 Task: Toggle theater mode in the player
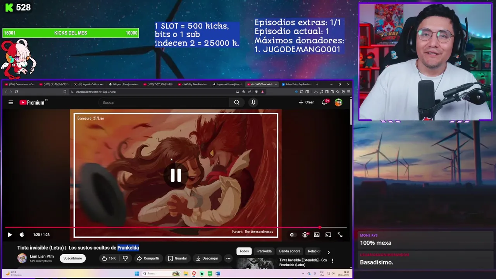coord(317,235)
